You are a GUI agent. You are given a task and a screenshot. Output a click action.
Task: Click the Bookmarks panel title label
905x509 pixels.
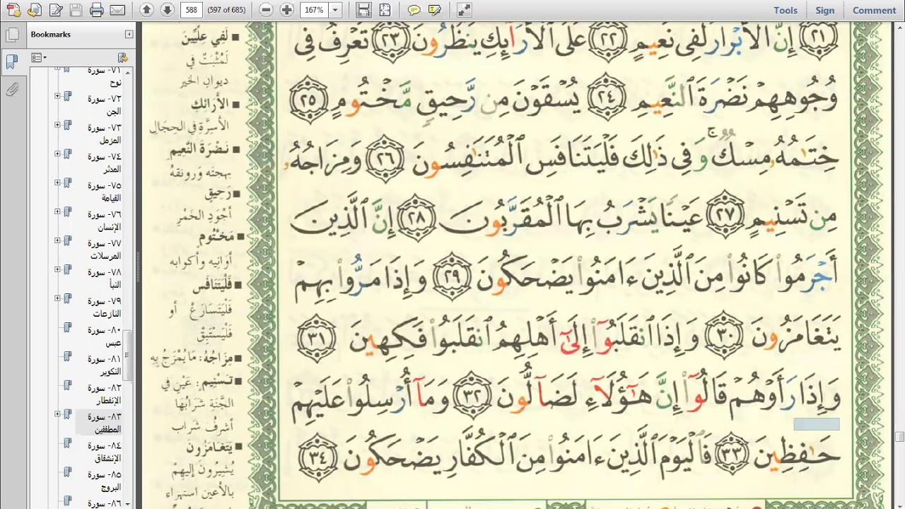[50, 34]
